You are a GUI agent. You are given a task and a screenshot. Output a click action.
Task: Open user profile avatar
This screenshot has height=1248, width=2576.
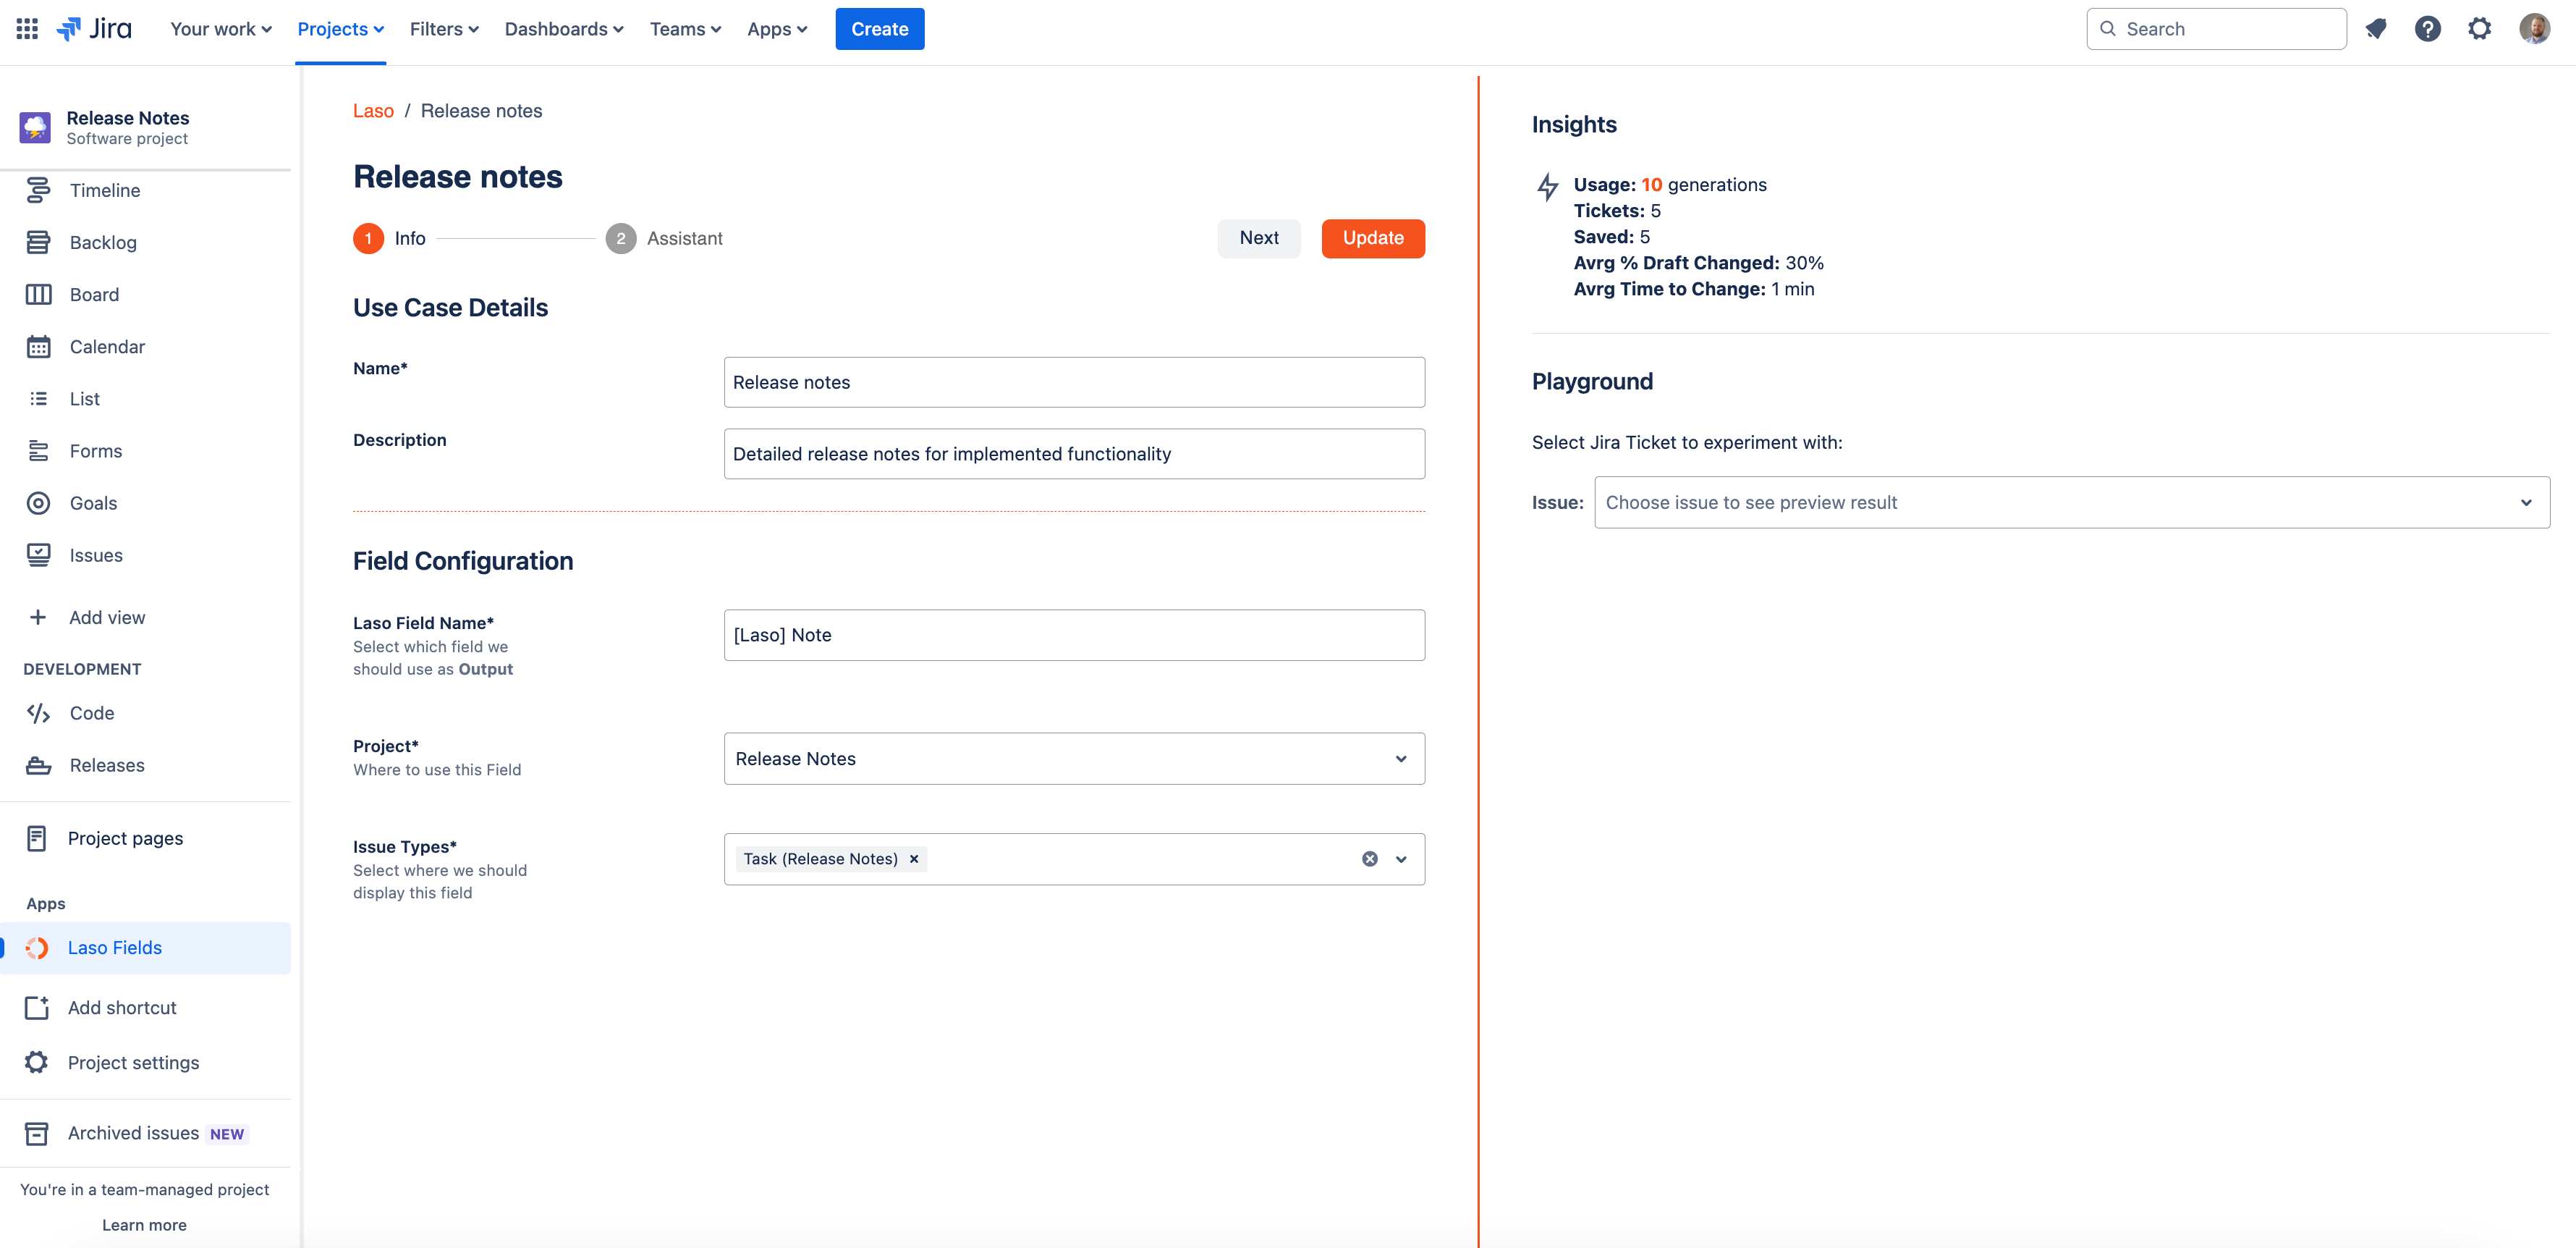(2533, 29)
